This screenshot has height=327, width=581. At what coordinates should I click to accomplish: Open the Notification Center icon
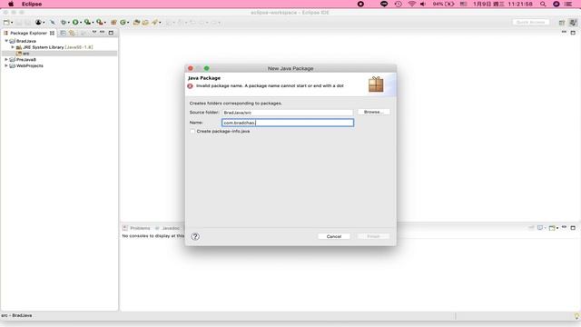[568, 4]
